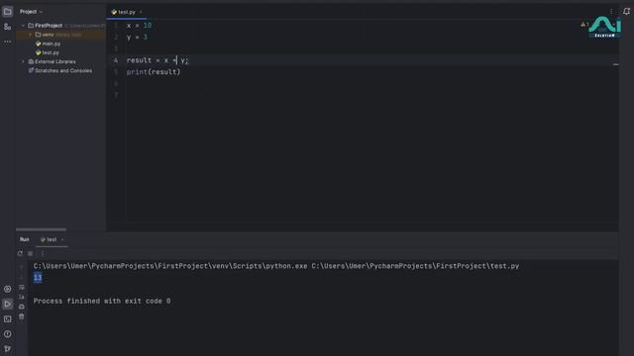Click the 'result = x + y;' line

[158, 60]
